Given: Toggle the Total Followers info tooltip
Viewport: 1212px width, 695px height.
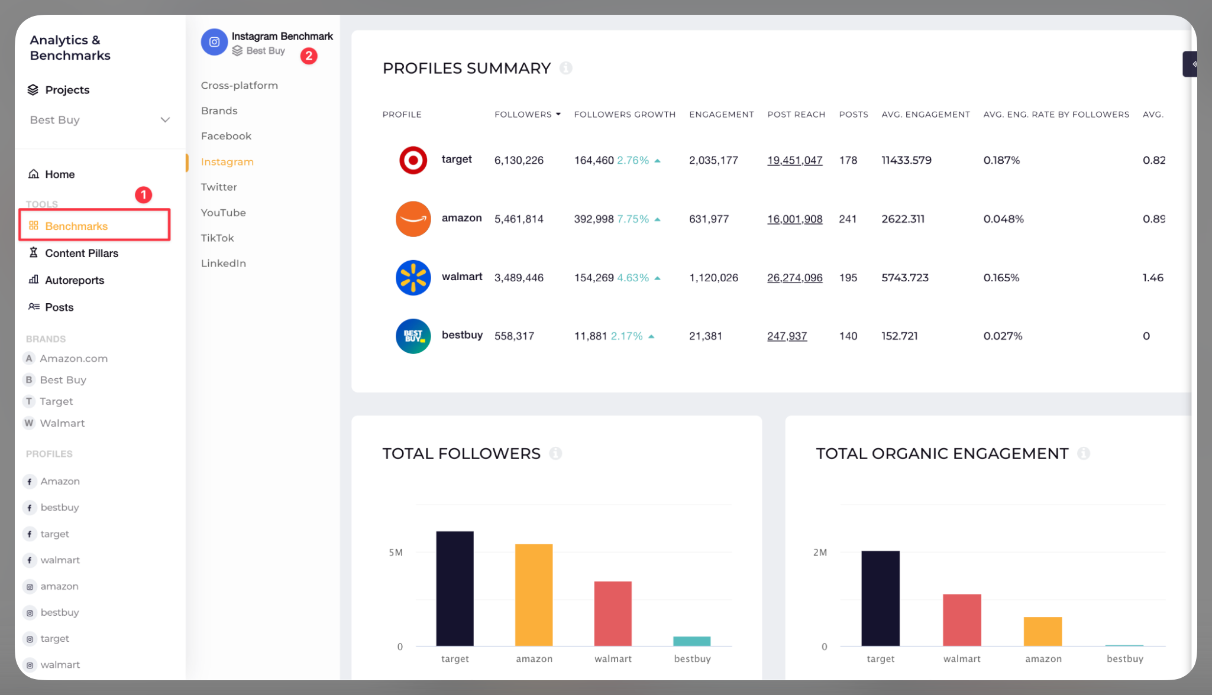Looking at the screenshot, I should tap(556, 453).
